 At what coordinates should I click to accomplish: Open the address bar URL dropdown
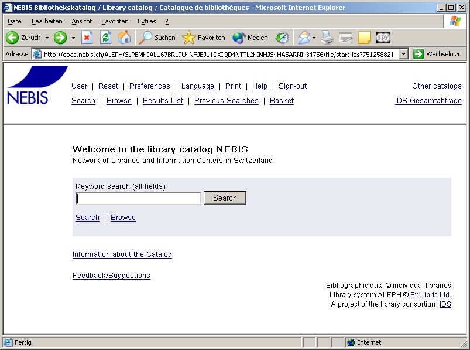coord(404,54)
